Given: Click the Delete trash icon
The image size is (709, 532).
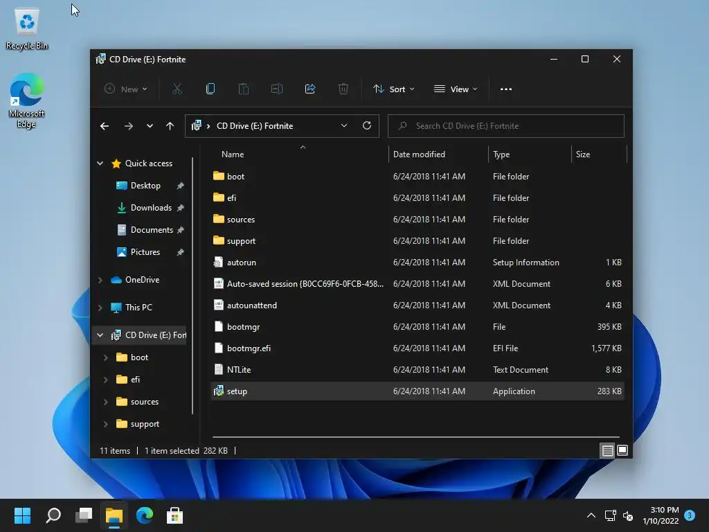Looking at the screenshot, I should tap(343, 89).
